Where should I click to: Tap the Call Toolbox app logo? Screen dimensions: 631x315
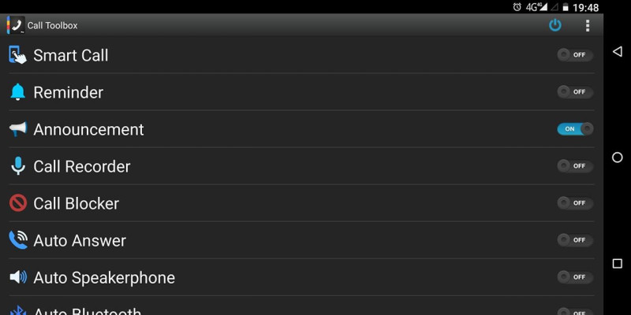(16, 25)
